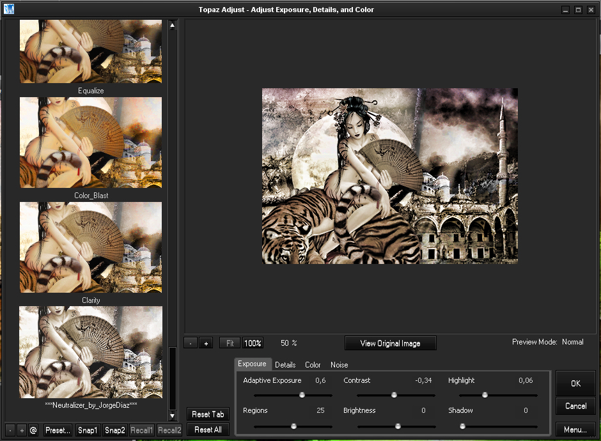Apply the Equalize preset thumbnail
The height and width of the screenshot is (441, 601).
tap(91, 51)
